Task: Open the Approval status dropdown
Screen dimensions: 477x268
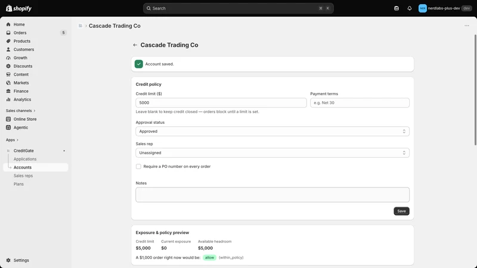Action: 272,131
